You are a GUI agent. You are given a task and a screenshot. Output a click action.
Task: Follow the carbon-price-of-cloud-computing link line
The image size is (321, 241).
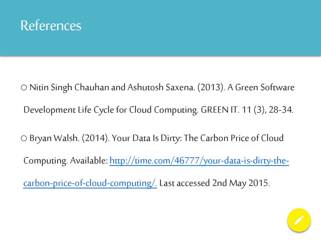90,184
